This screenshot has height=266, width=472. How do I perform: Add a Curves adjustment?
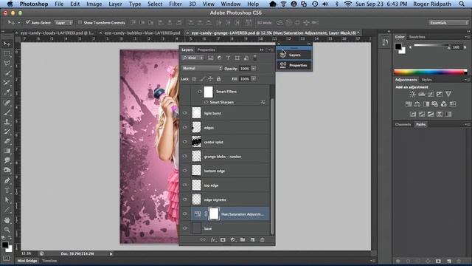click(x=431, y=94)
